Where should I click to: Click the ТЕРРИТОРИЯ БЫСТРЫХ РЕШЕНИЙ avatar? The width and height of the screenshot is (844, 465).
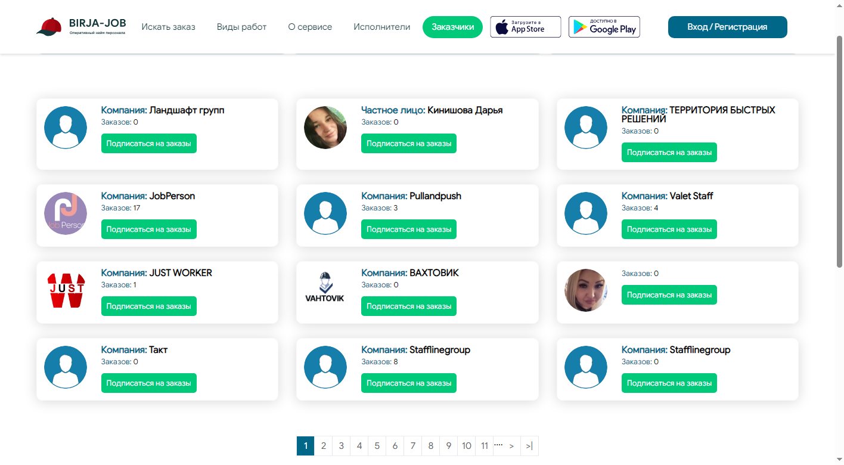586,128
